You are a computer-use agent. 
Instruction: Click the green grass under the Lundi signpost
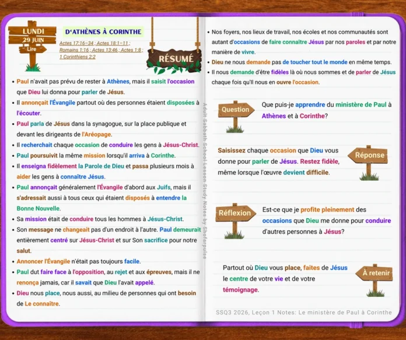click(x=33, y=68)
